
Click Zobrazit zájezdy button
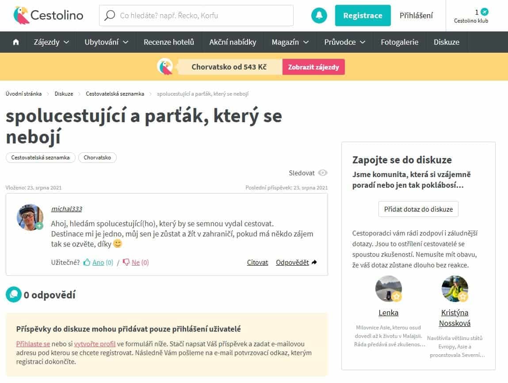pyautogui.click(x=313, y=67)
